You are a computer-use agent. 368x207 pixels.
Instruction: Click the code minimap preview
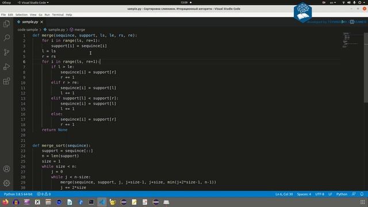click(x=351, y=40)
